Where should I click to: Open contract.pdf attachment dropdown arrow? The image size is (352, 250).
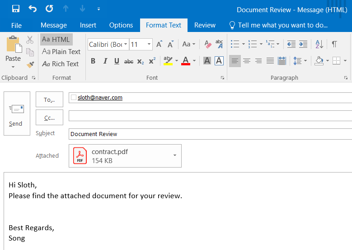(x=175, y=155)
